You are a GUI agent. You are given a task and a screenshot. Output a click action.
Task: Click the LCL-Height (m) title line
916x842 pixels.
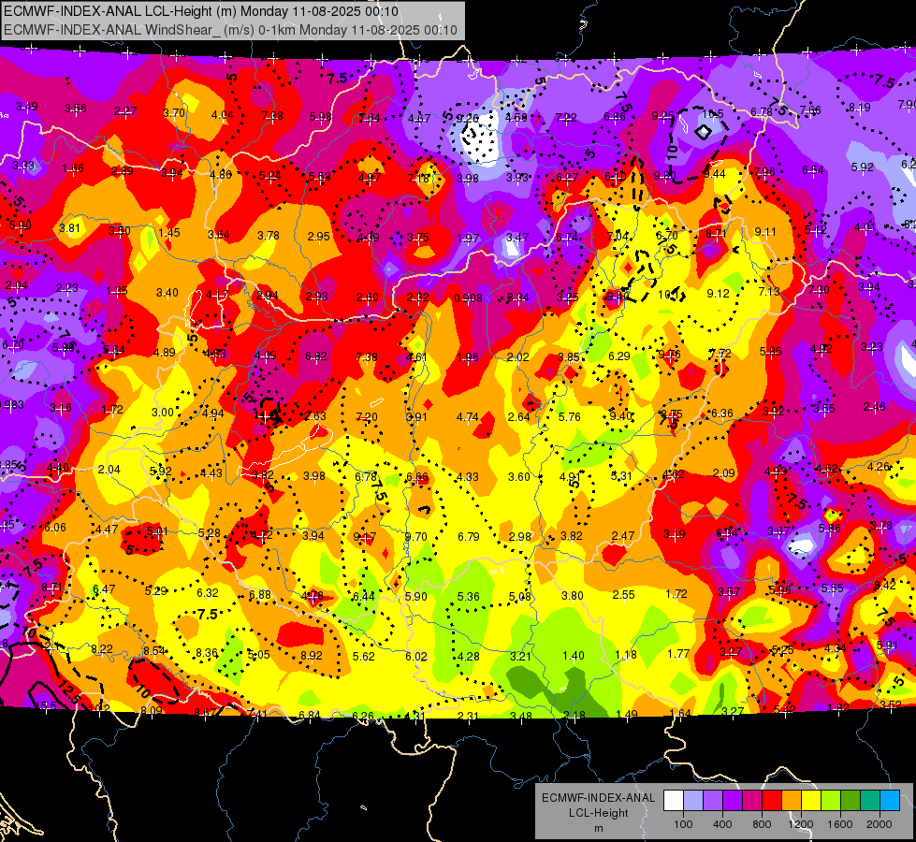click(x=201, y=11)
